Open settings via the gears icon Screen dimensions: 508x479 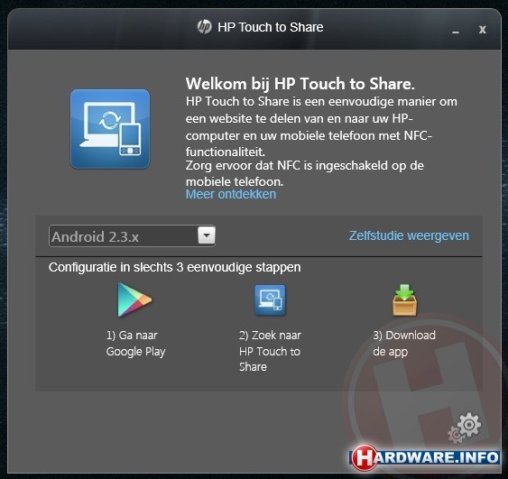point(465,428)
